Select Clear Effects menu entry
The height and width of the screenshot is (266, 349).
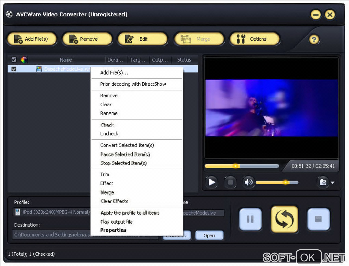[137, 201]
